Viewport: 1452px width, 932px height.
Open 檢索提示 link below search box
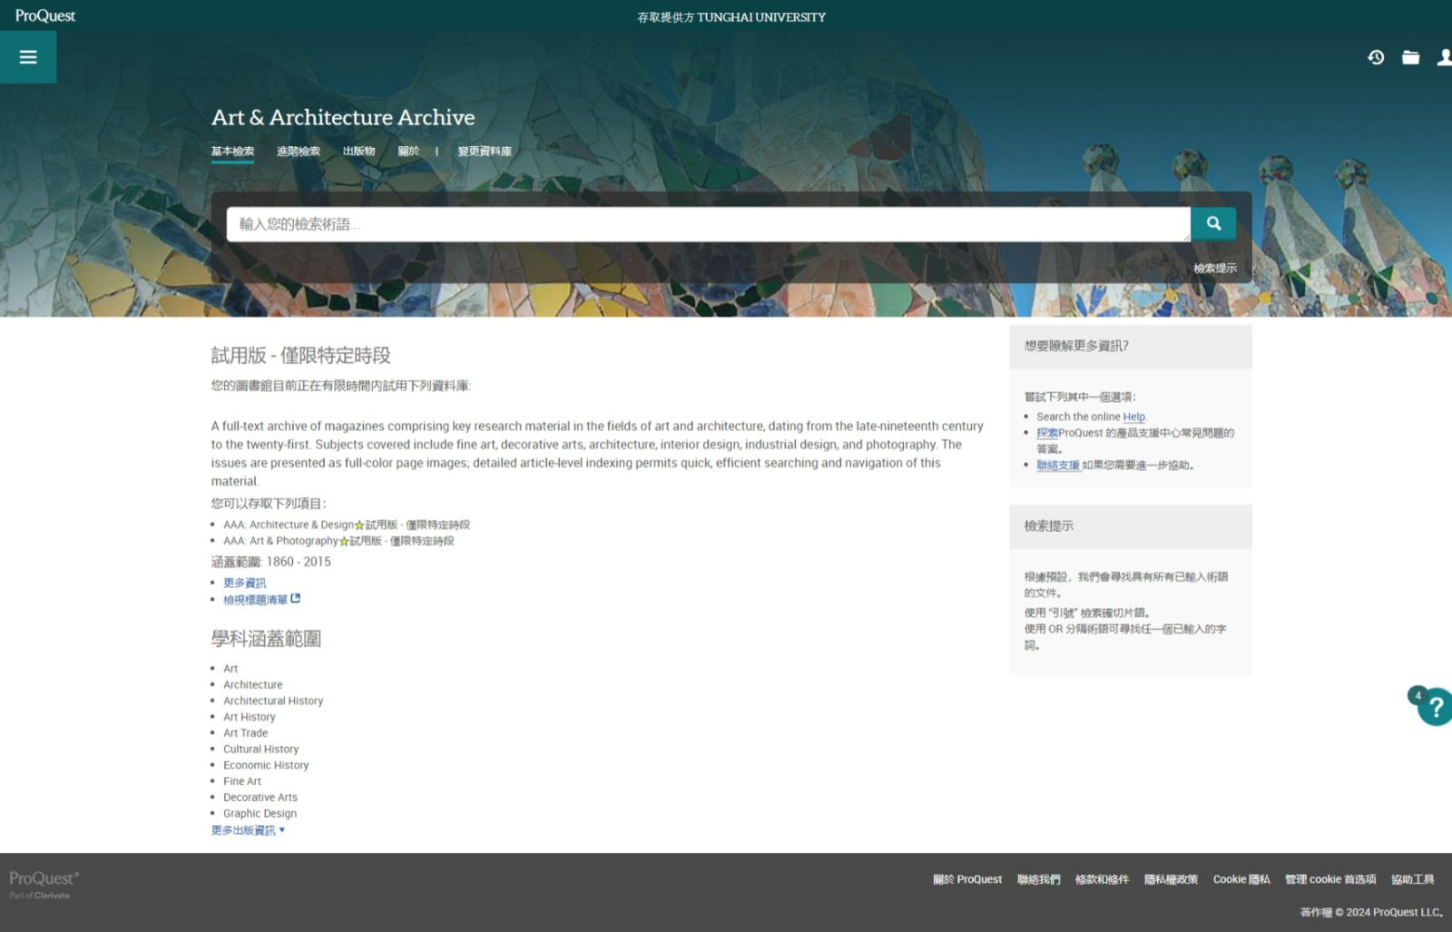coord(1214,269)
